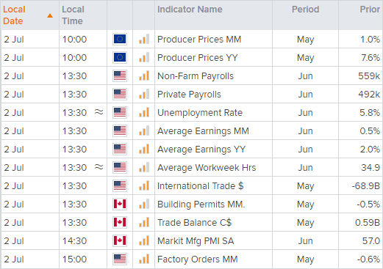This screenshot has width=383, height=269.
Task: Click the Canada flag beside Markit Mfg PMI SA
Action: pyautogui.click(x=120, y=240)
